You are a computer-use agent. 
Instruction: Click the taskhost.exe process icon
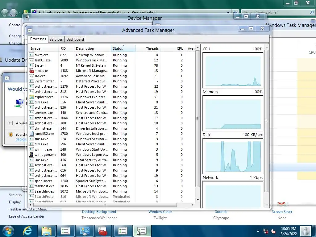[x=31, y=186]
